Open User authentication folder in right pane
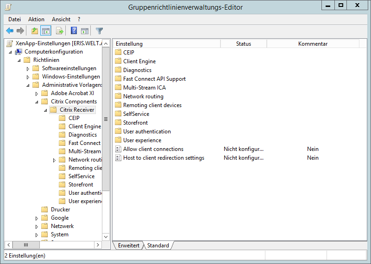The height and width of the screenshot is (264, 371). pyautogui.click(x=147, y=131)
